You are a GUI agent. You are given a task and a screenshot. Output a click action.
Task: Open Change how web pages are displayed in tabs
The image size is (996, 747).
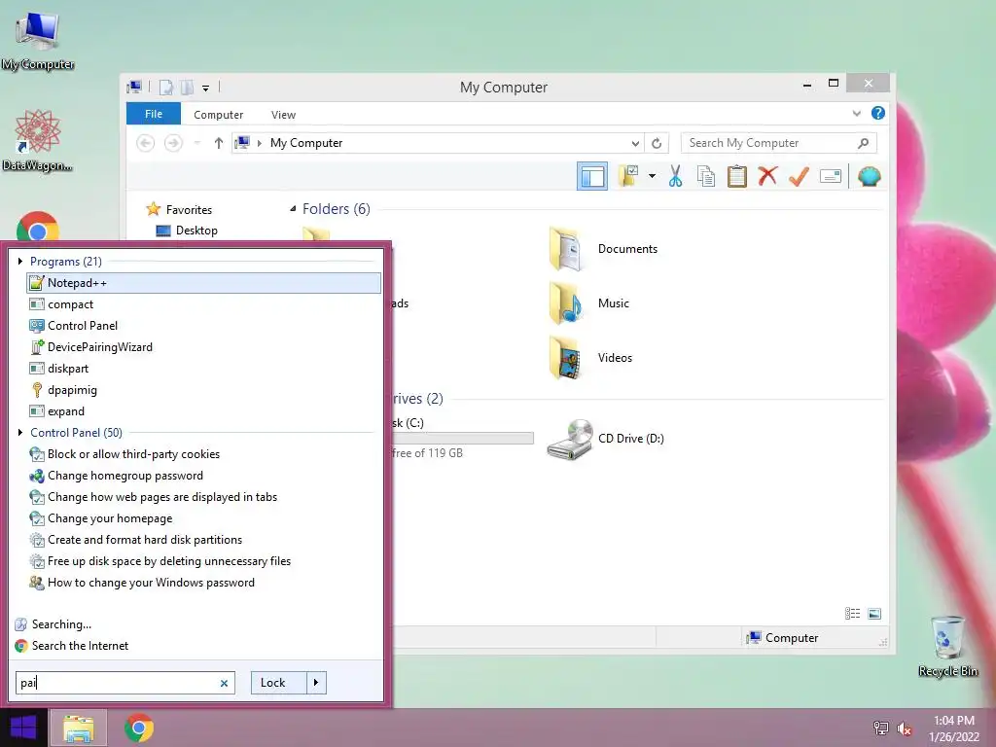tap(153, 497)
